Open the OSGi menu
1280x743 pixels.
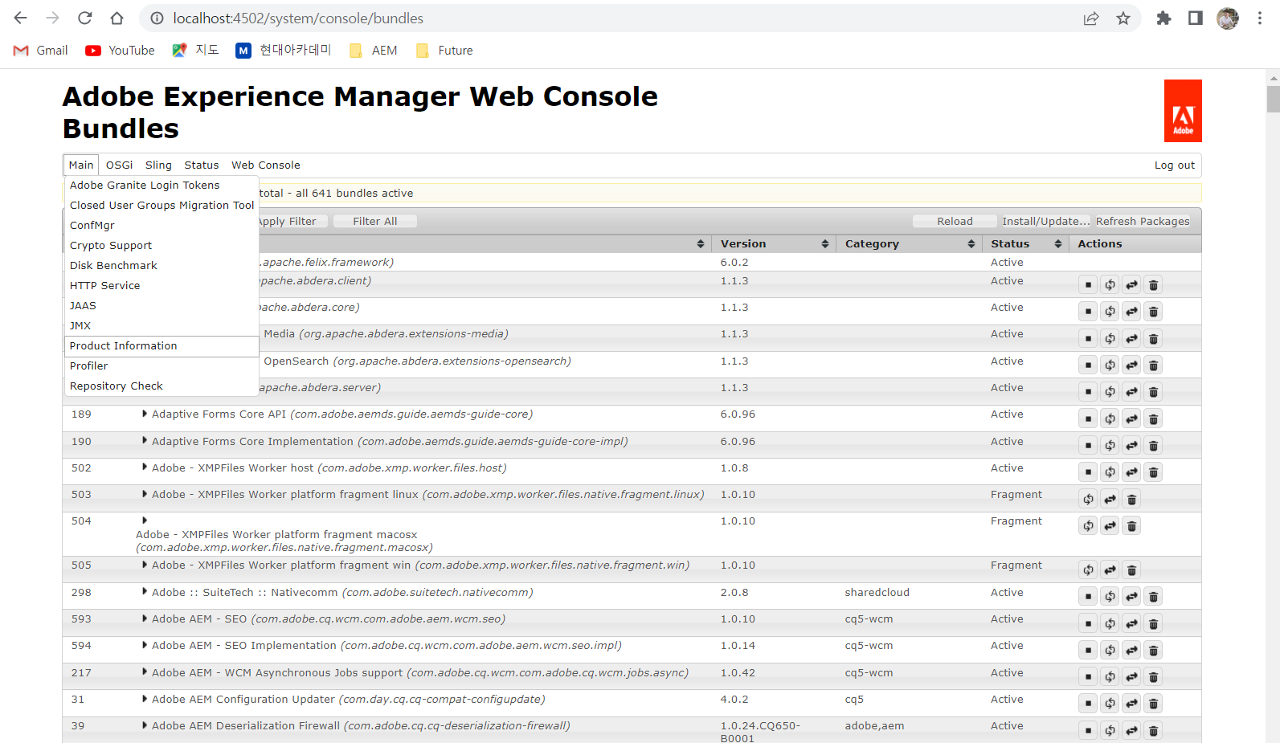click(x=120, y=165)
